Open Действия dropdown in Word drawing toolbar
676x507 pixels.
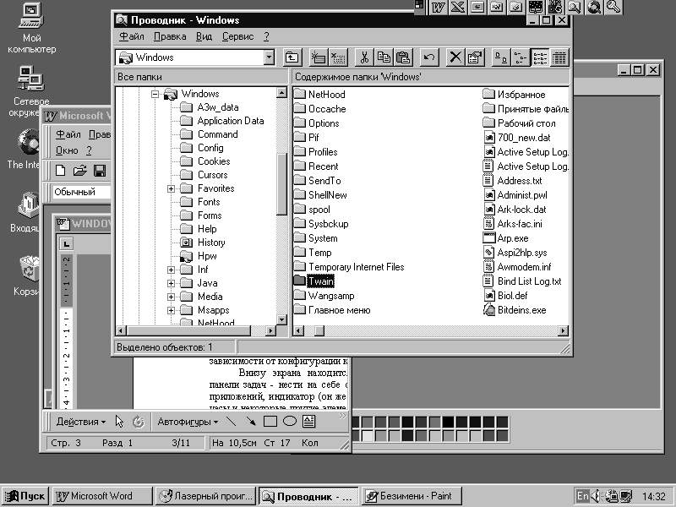coord(81,422)
